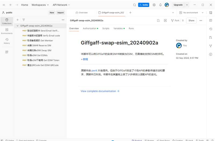Open the Variables tab
218x141 pixels.
(119, 29)
